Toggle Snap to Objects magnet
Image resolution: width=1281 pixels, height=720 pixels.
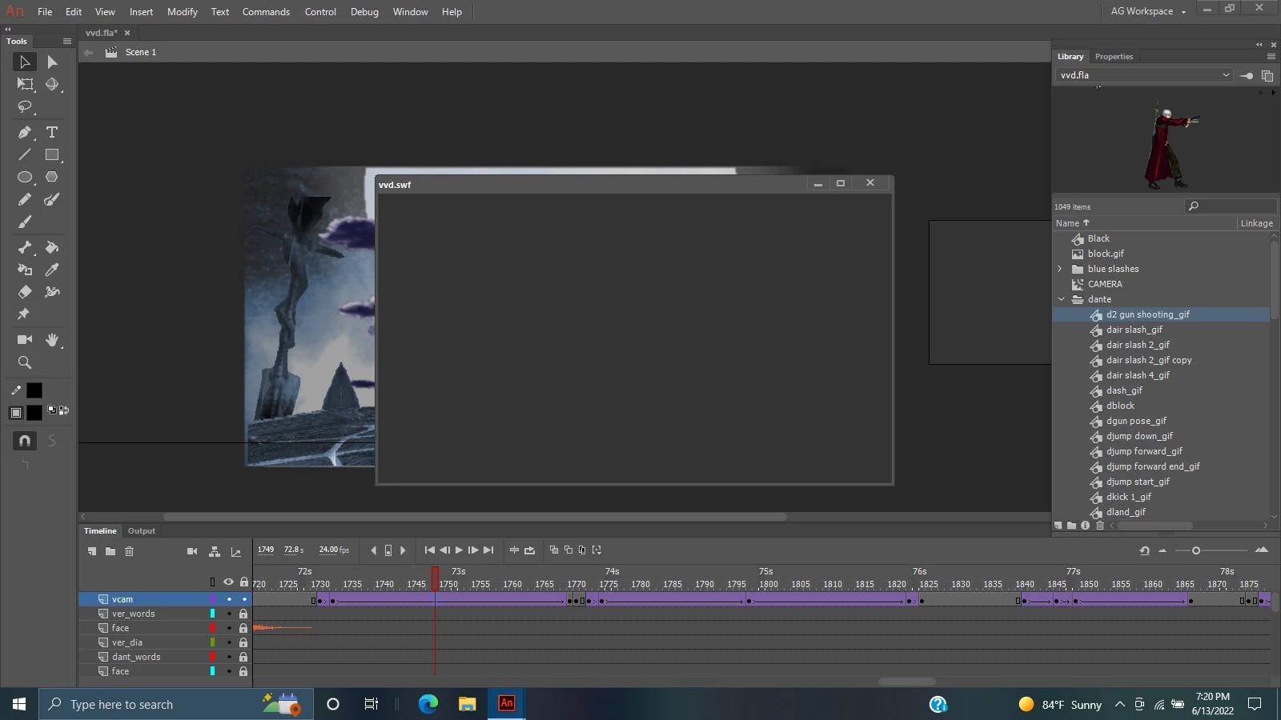(x=25, y=441)
